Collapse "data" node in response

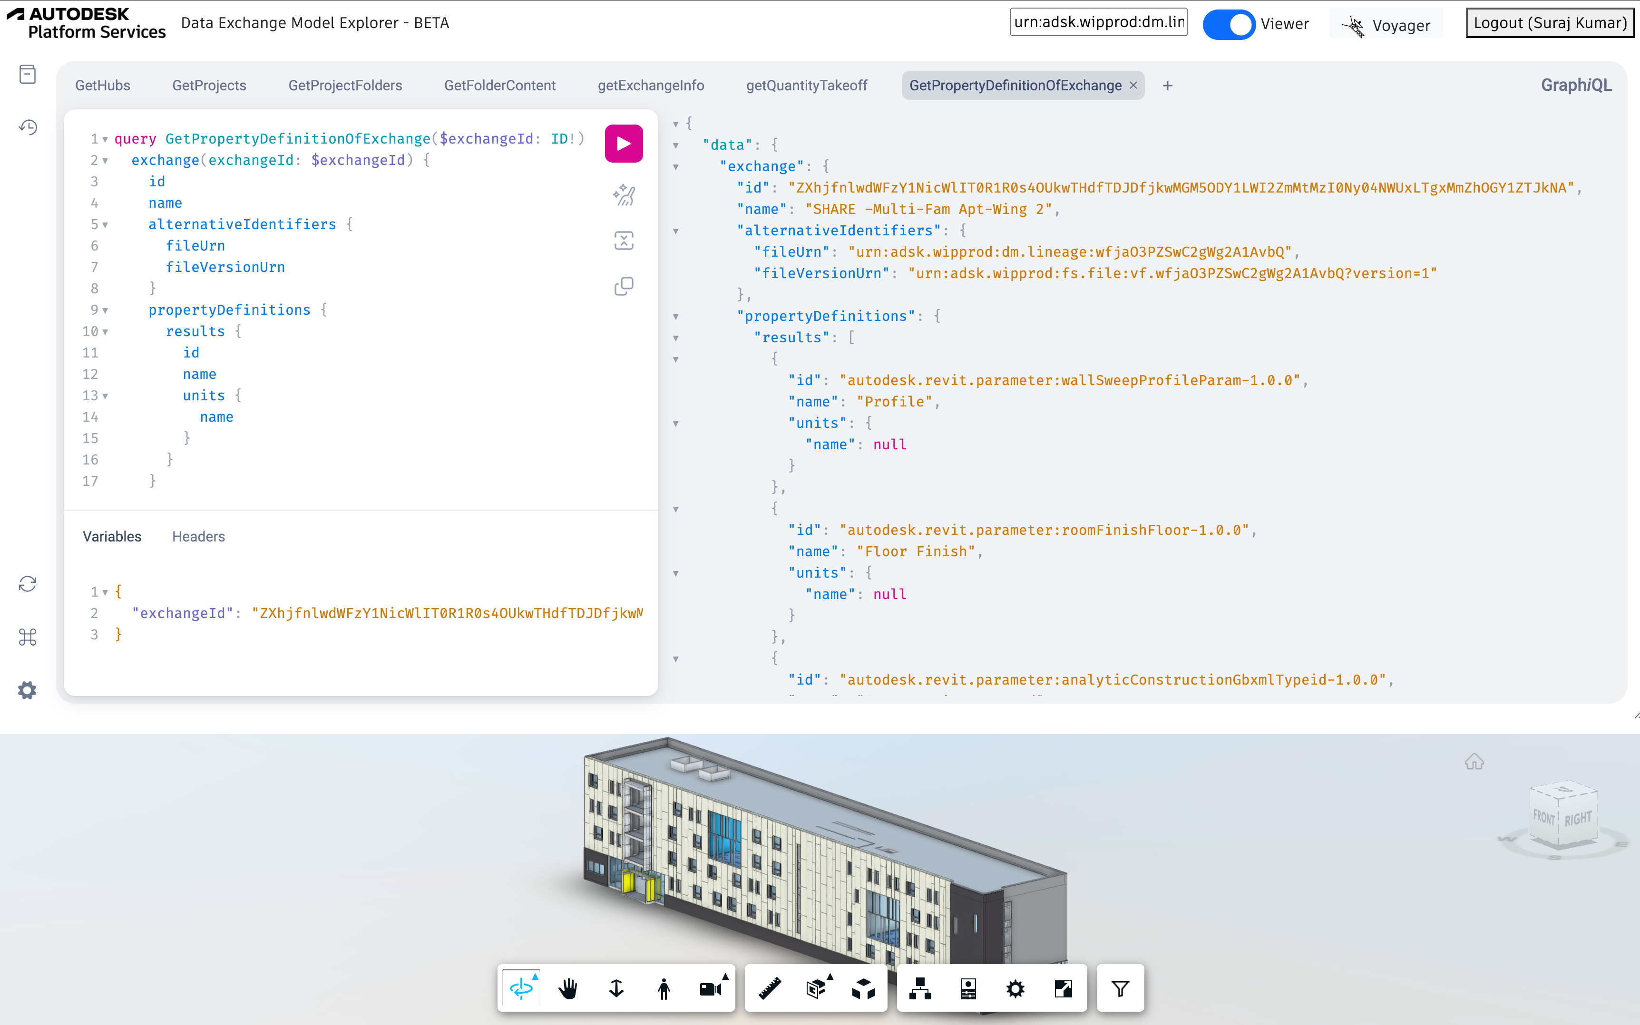[675, 145]
